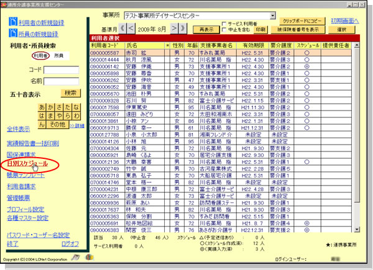Click in the 名前 input field
This screenshot has height=270, width=373.
click(62, 81)
